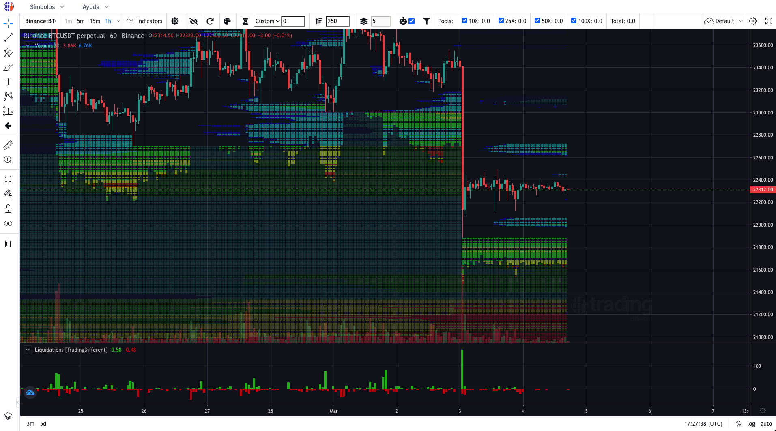Click the threshold input showing 250
The height and width of the screenshot is (431, 776).
pyautogui.click(x=337, y=21)
